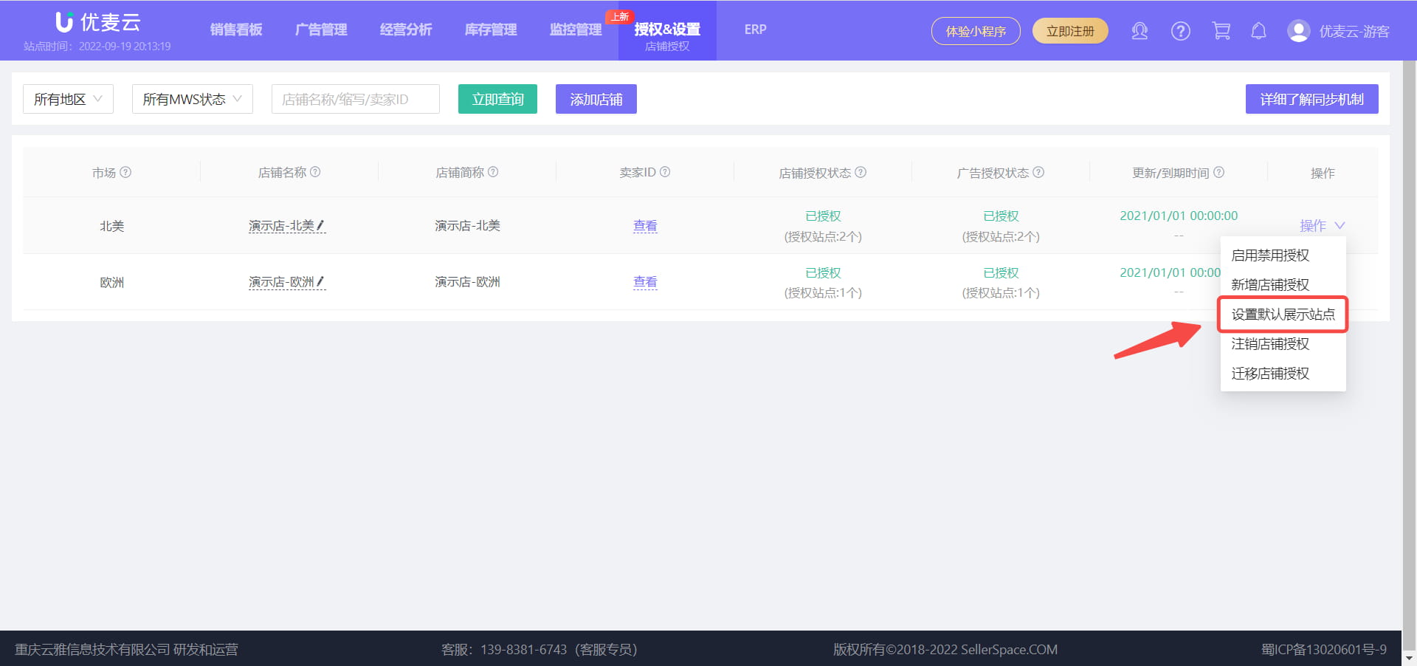
Task: Edit the 演示店-北美 store name via pencil icon
Action: point(320,225)
